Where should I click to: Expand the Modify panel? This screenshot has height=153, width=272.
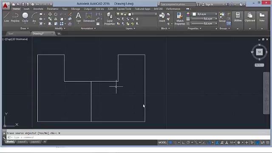[x=60, y=28]
